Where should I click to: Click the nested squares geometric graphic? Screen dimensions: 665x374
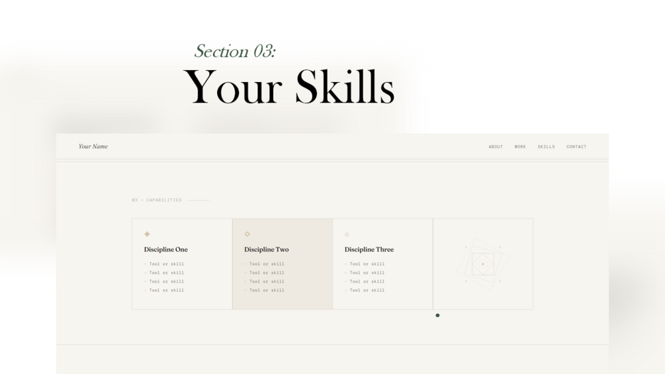click(482, 263)
